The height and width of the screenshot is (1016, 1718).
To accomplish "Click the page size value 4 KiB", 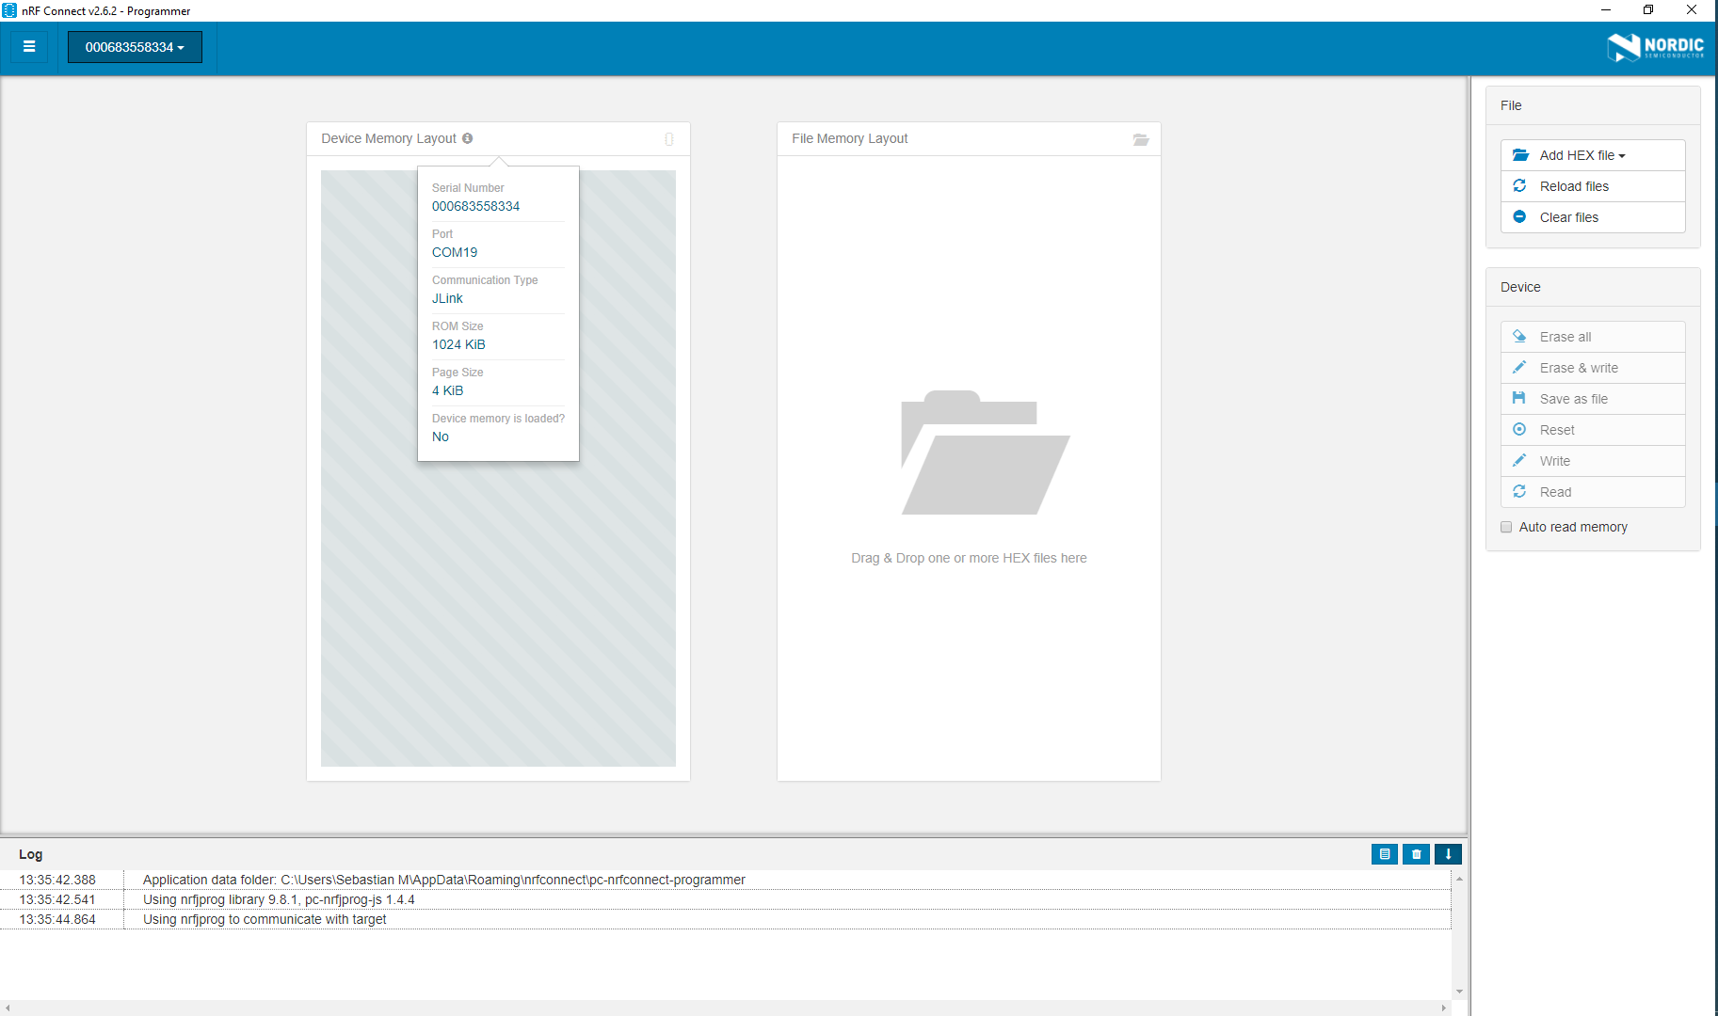I will tap(447, 390).
